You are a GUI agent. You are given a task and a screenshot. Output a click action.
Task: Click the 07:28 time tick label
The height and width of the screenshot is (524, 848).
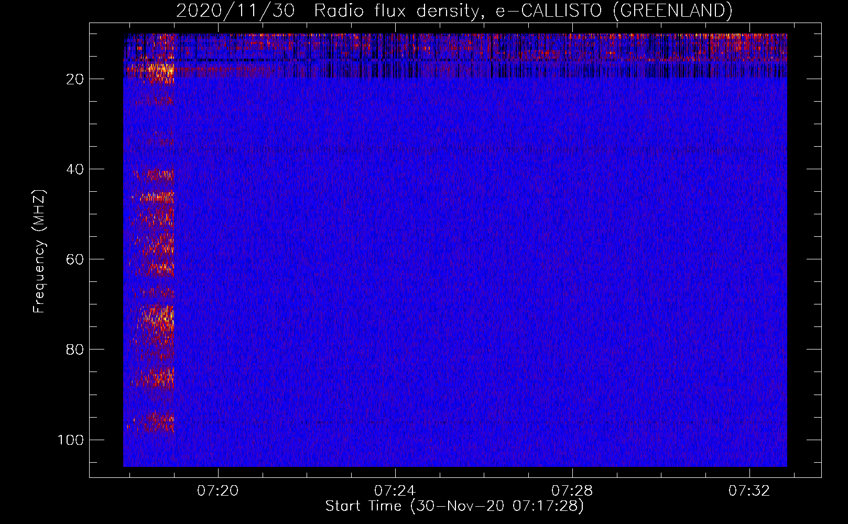click(572, 490)
